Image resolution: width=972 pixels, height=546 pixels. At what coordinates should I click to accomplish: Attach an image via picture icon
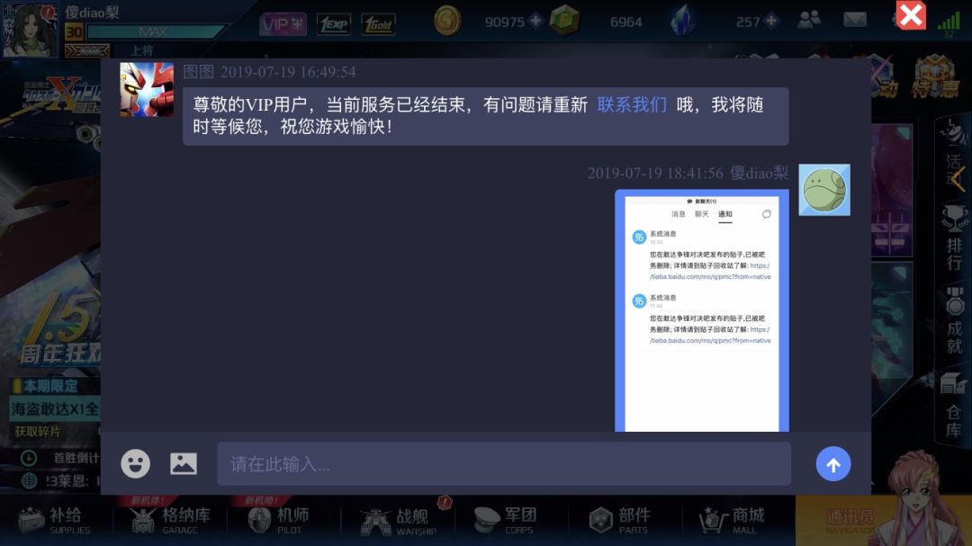tap(184, 463)
